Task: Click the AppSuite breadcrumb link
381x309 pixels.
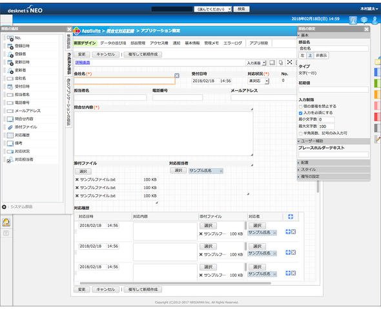Action: click(91, 31)
